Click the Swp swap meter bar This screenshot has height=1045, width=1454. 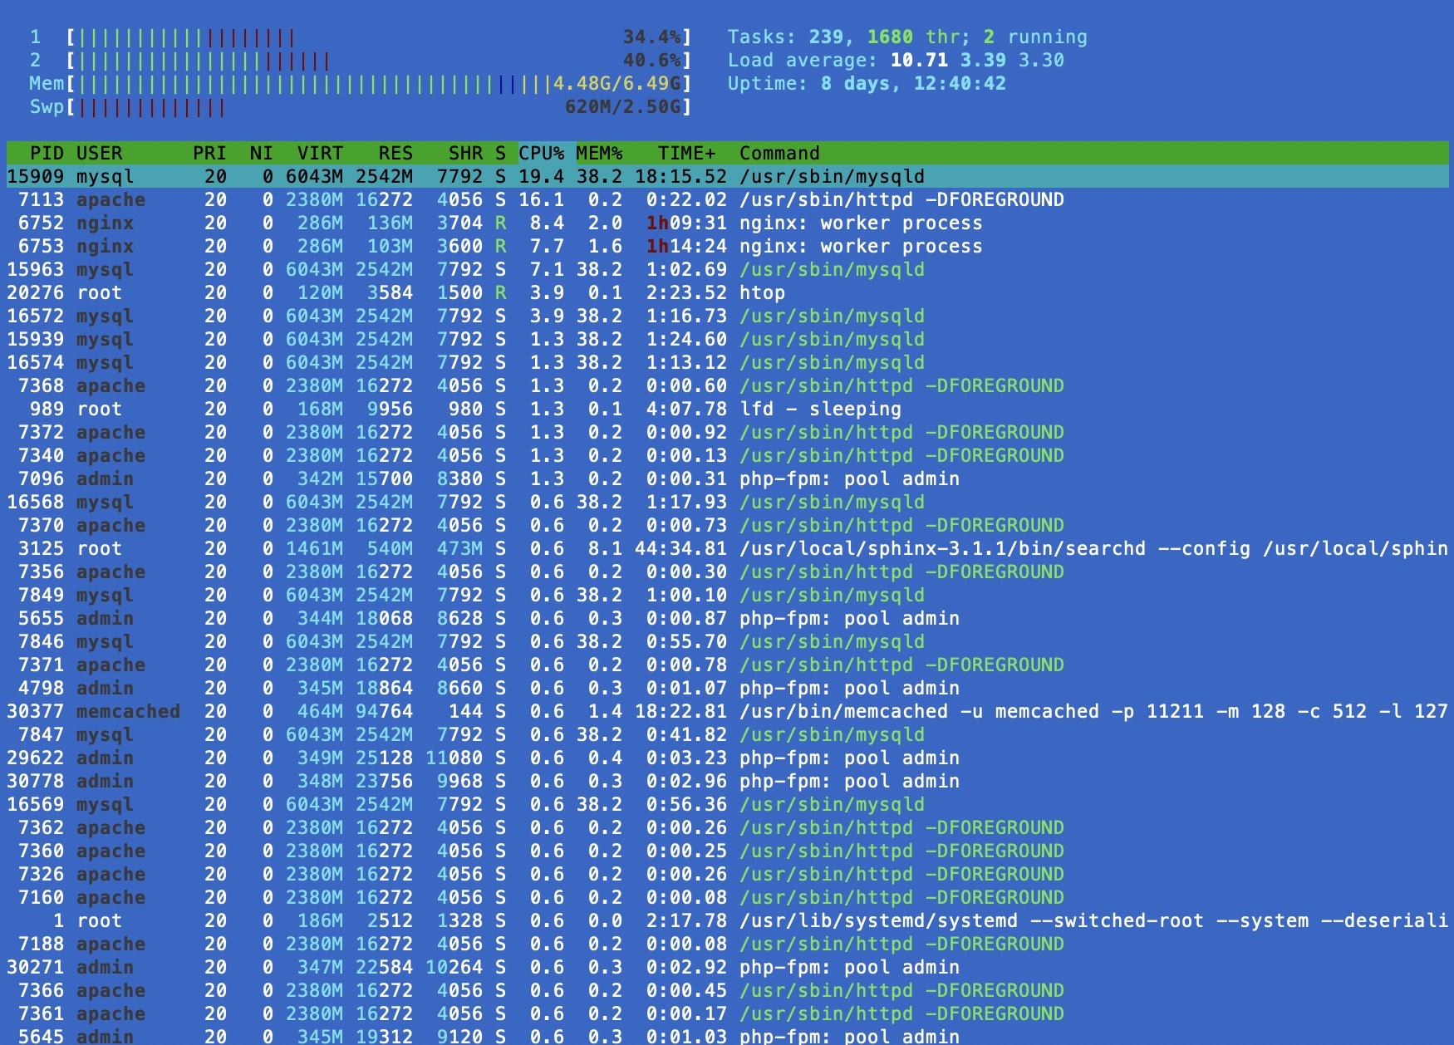(x=379, y=107)
